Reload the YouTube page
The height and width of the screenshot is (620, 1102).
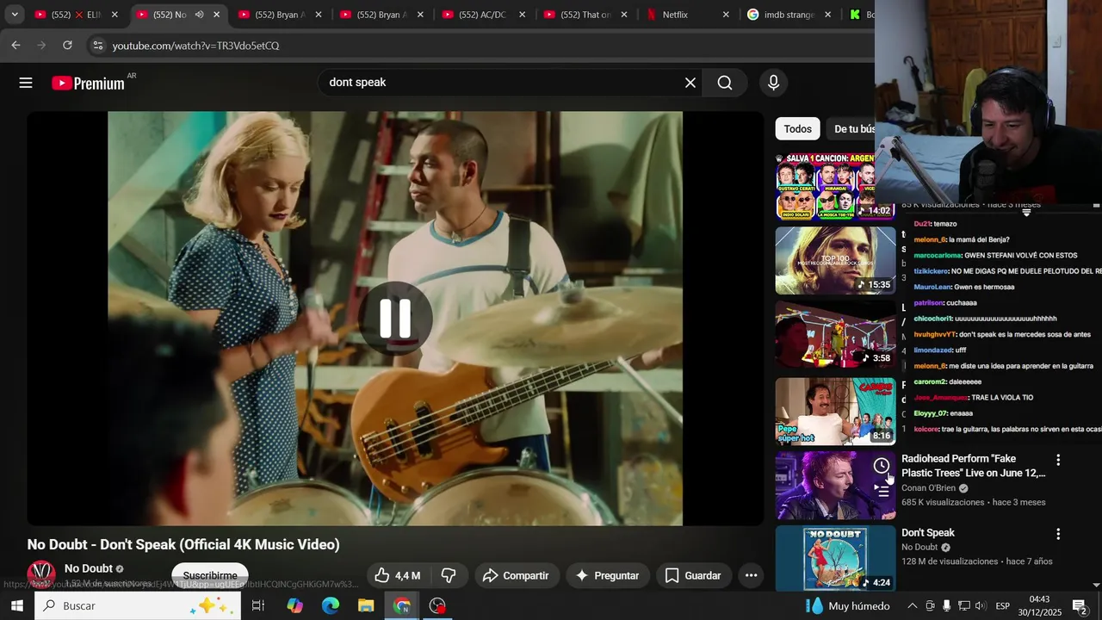[67, 46]
